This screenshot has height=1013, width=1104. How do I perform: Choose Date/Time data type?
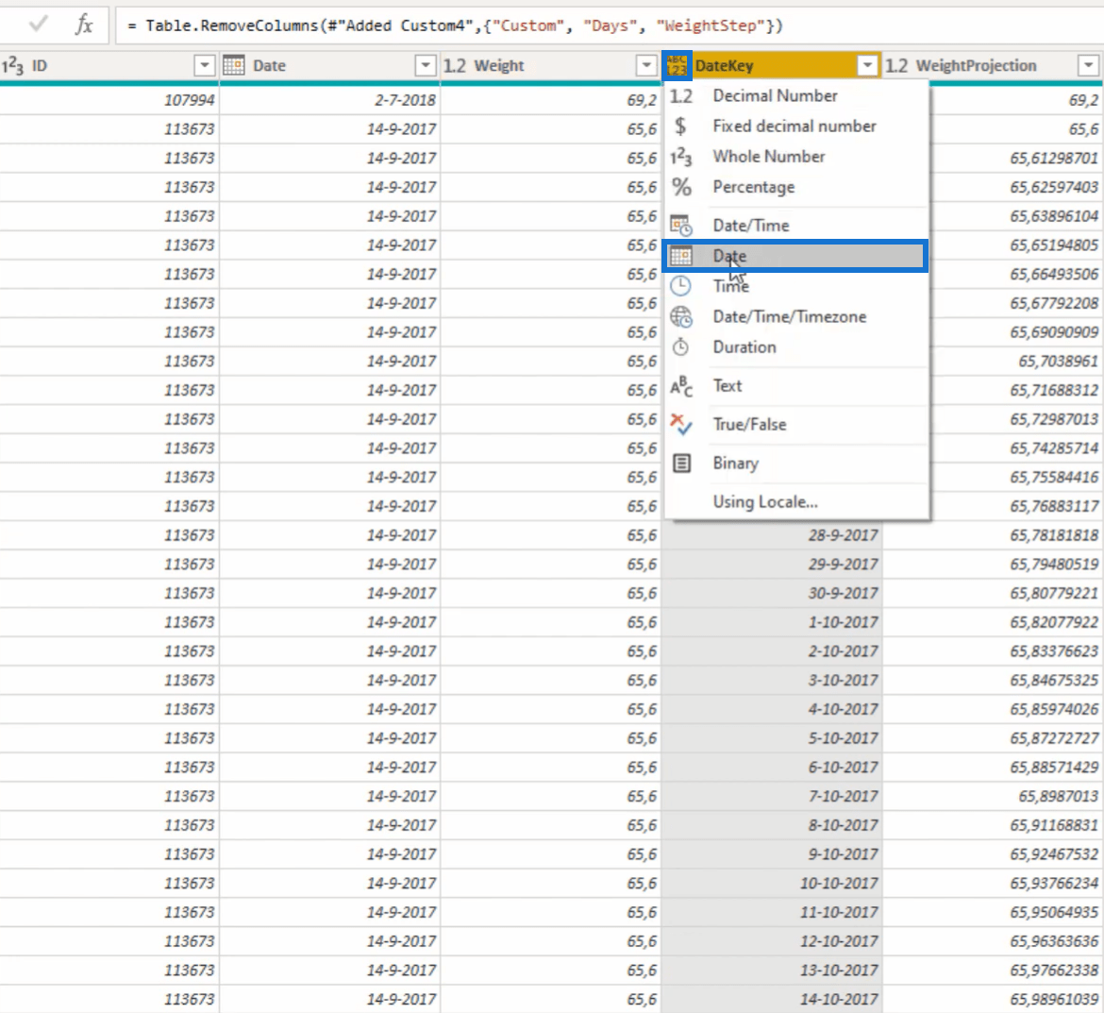(795, 226)
